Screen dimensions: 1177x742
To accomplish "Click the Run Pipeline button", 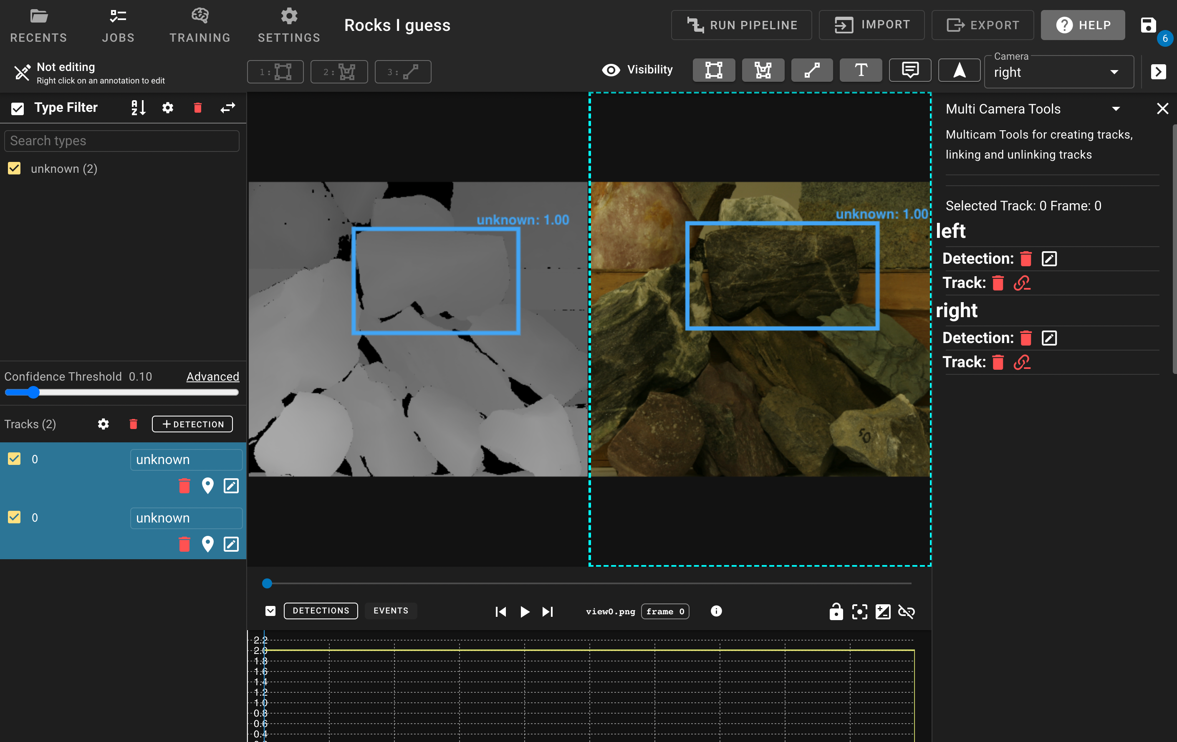I will [x=741, y=25].
